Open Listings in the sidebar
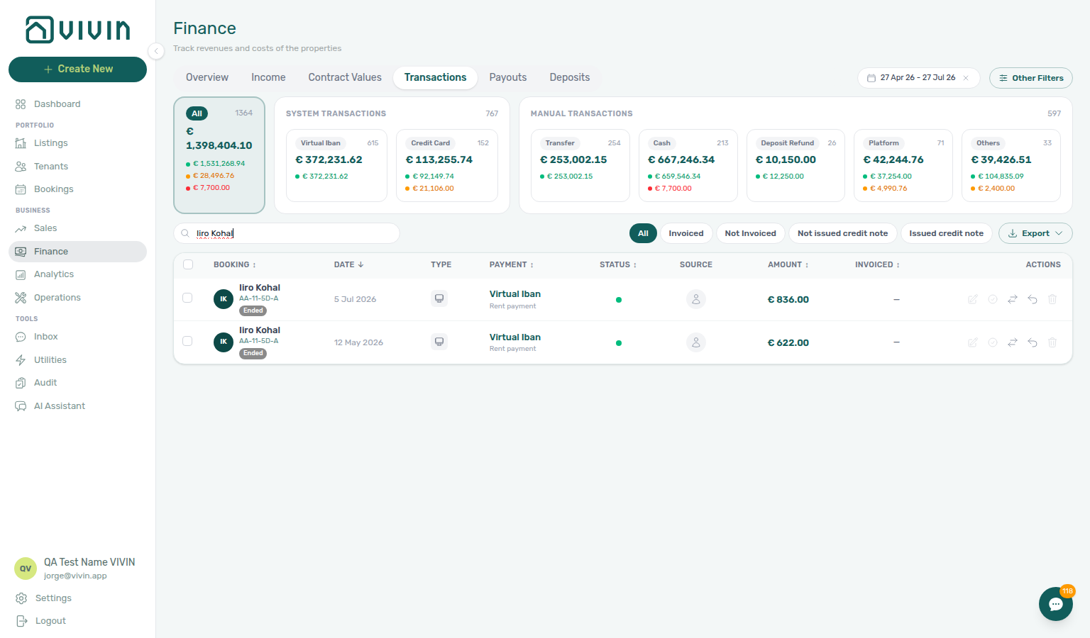The image size is (1090, 638). (77, 143)
